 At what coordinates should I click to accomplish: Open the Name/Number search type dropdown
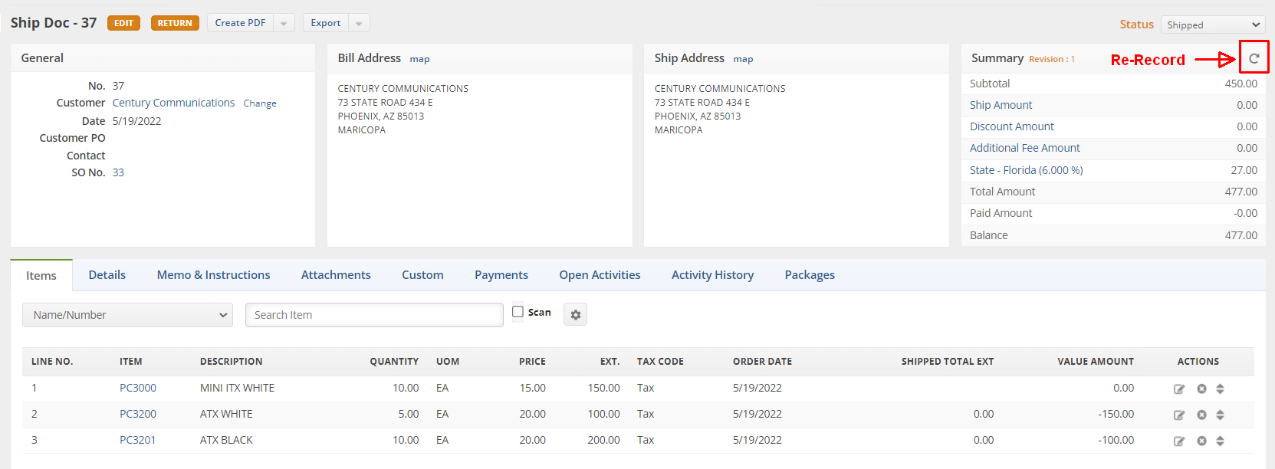tap(127, 315)
